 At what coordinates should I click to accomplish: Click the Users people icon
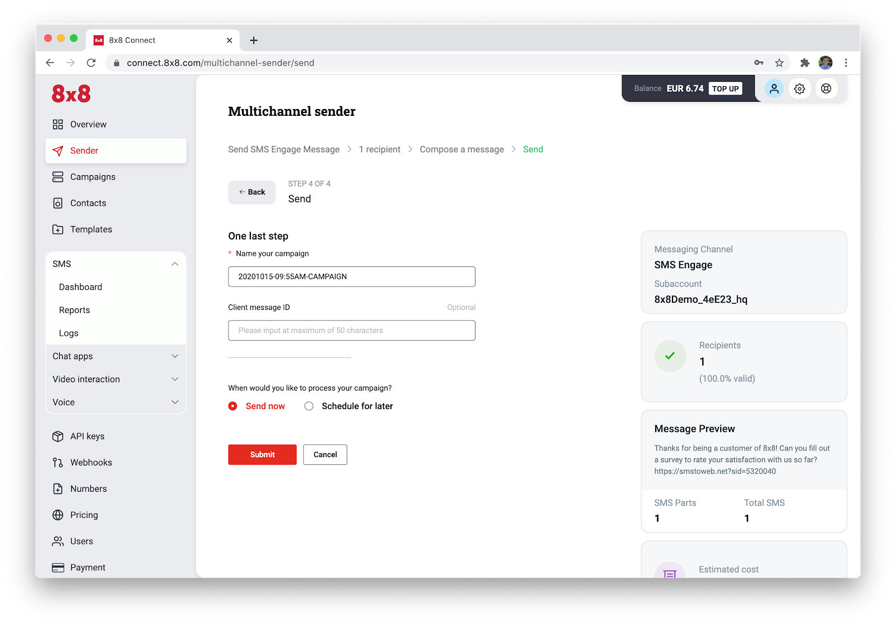(x=58, y=542)
